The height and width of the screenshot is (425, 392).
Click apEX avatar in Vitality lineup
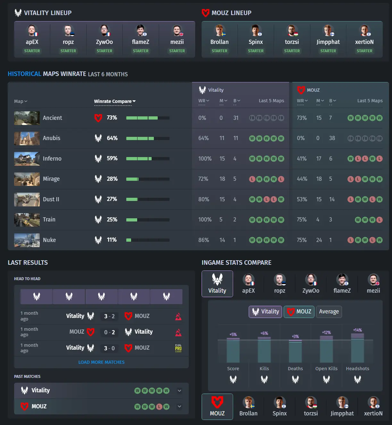(32, 31)
